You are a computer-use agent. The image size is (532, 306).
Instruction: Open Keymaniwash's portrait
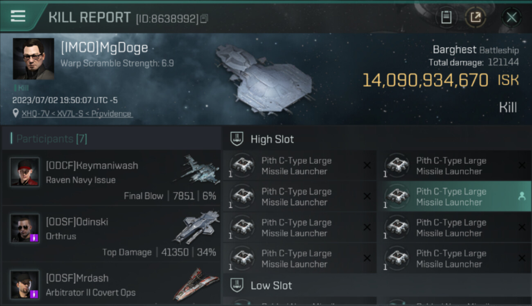(25, 172)
